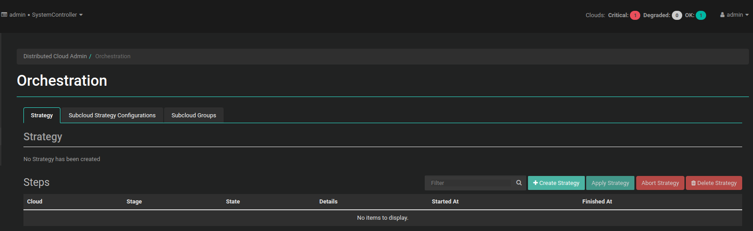Sort by the Stage column header
This screenshot has width=753, height=231.
[x=134, y=202]
